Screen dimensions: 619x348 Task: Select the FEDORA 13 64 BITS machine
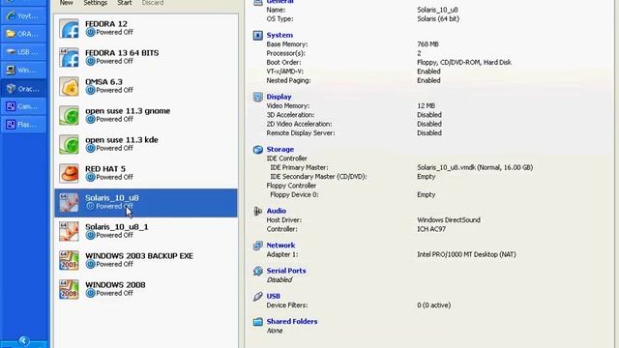coord(146,58)
